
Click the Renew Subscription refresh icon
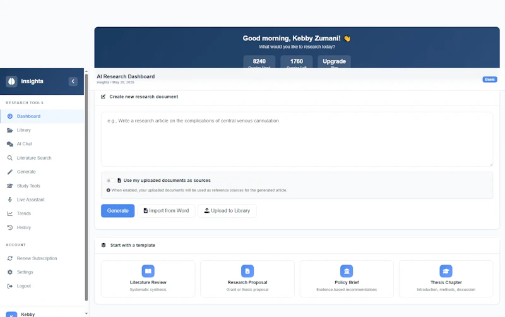(x=10, y=258)
